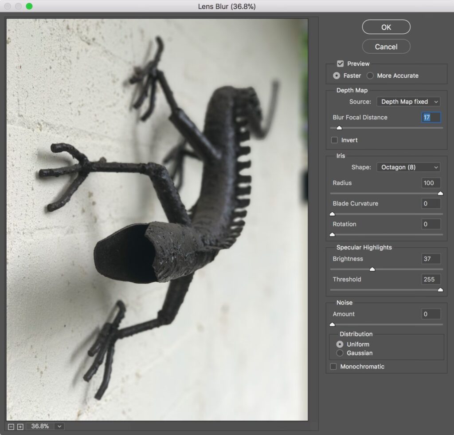Click the Blur Focal Distance slider handle
The width and height of the screenshot is (454, 435).
click(x=339, y=128)
